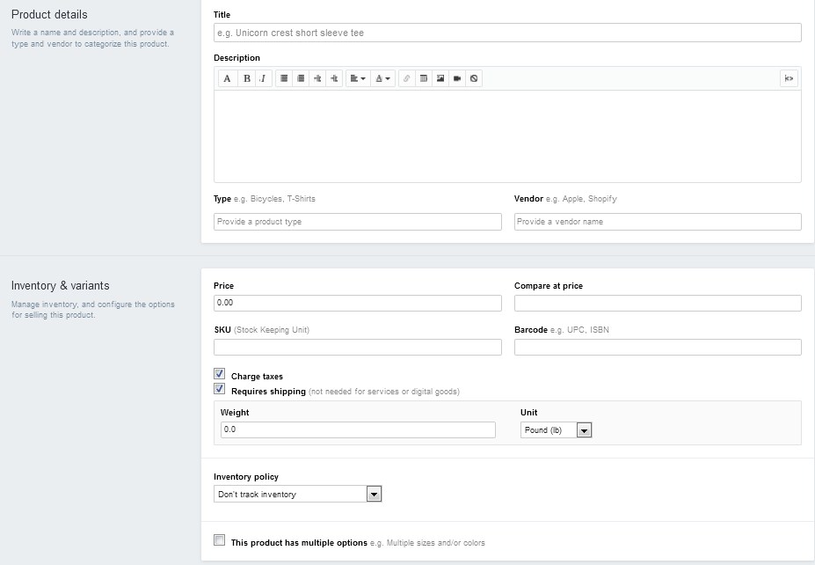
Task: Clear formatting with the circle-slash icon
Action: click(474, 78)
